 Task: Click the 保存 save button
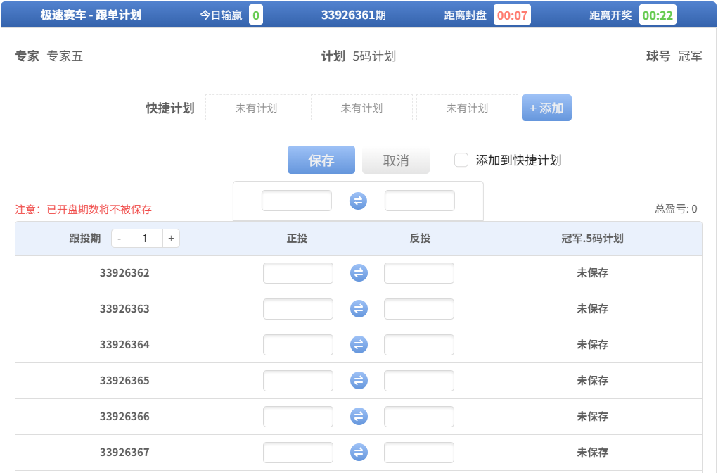(321, 160)
